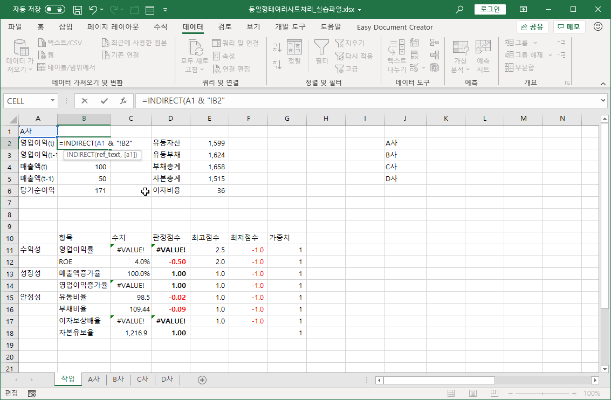Click 쿼리 및 연결 button
The width and height of the screenshot is (611, 400).
tap(236, 43)
